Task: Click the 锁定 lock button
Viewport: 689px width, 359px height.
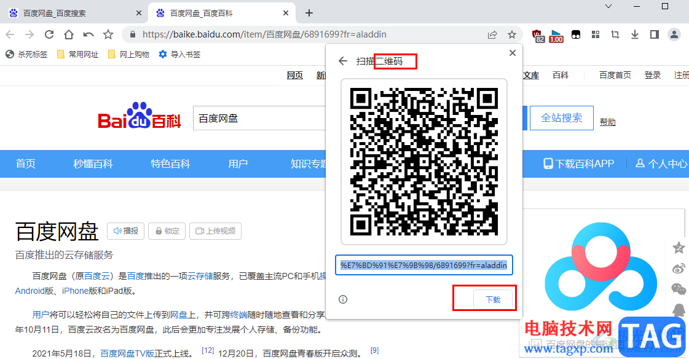Action: point(167,231)
